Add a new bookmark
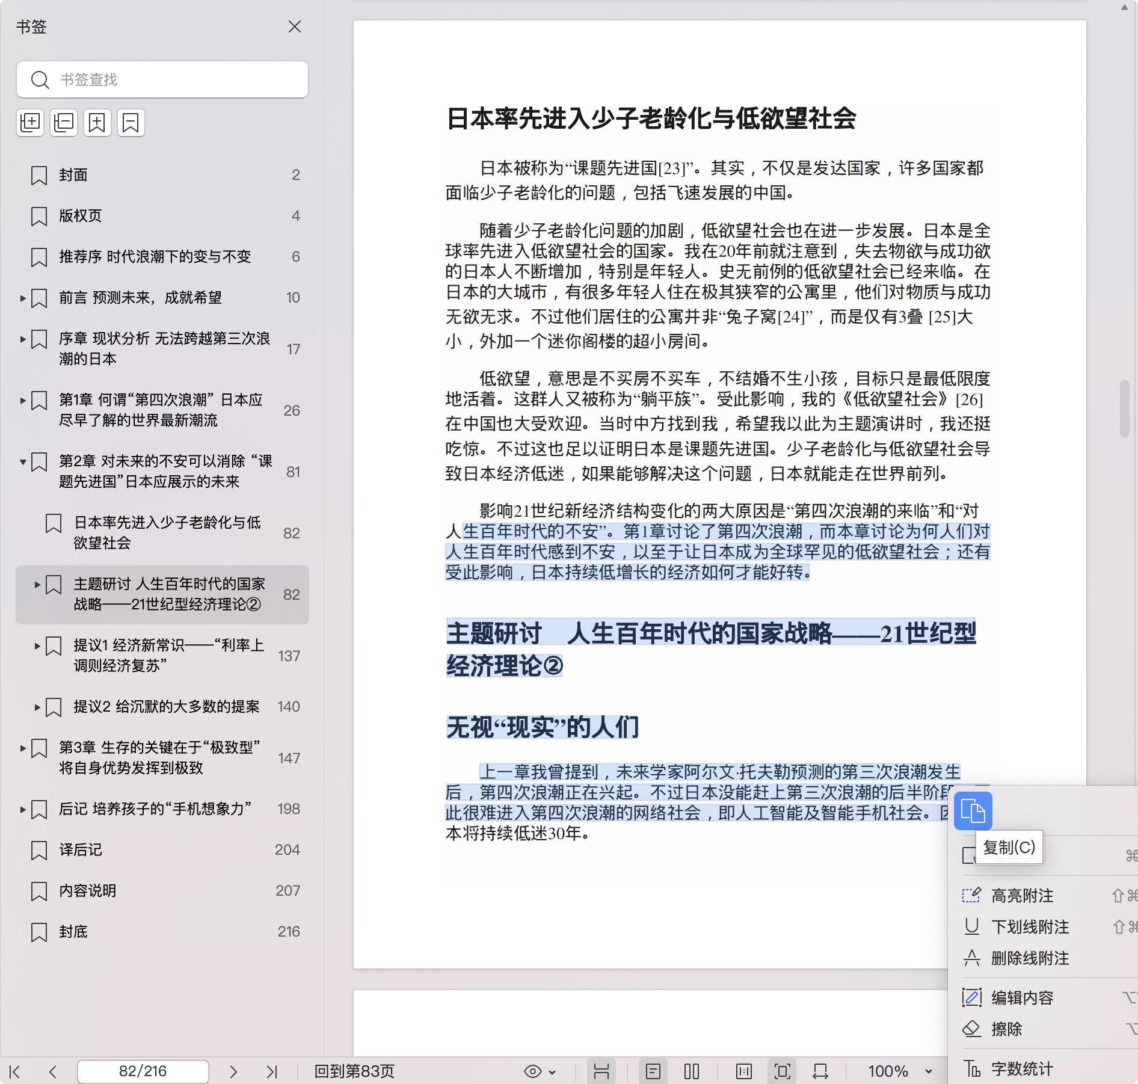 (97, 123)
